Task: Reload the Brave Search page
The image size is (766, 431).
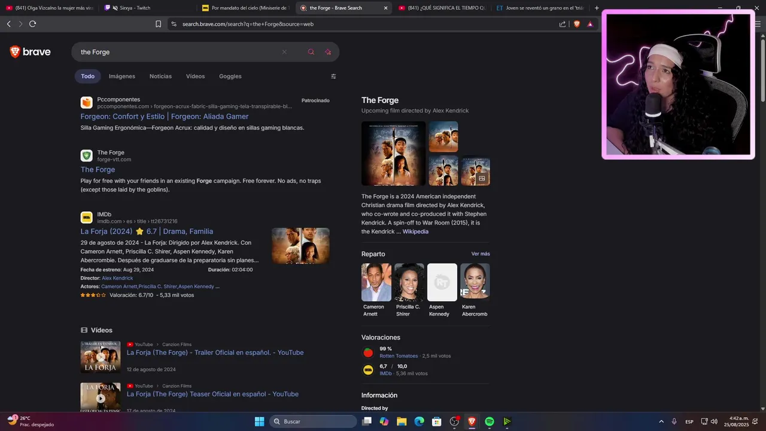Action: pyautogui.click(x=33, y=24)
